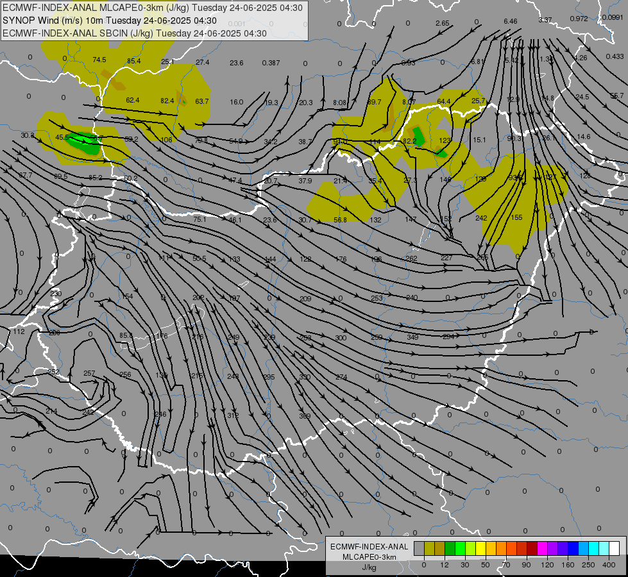This screenshot has height=577, width=628.
Task: Click the dark gold legend swatch before 12
Action: click(440, 548)
